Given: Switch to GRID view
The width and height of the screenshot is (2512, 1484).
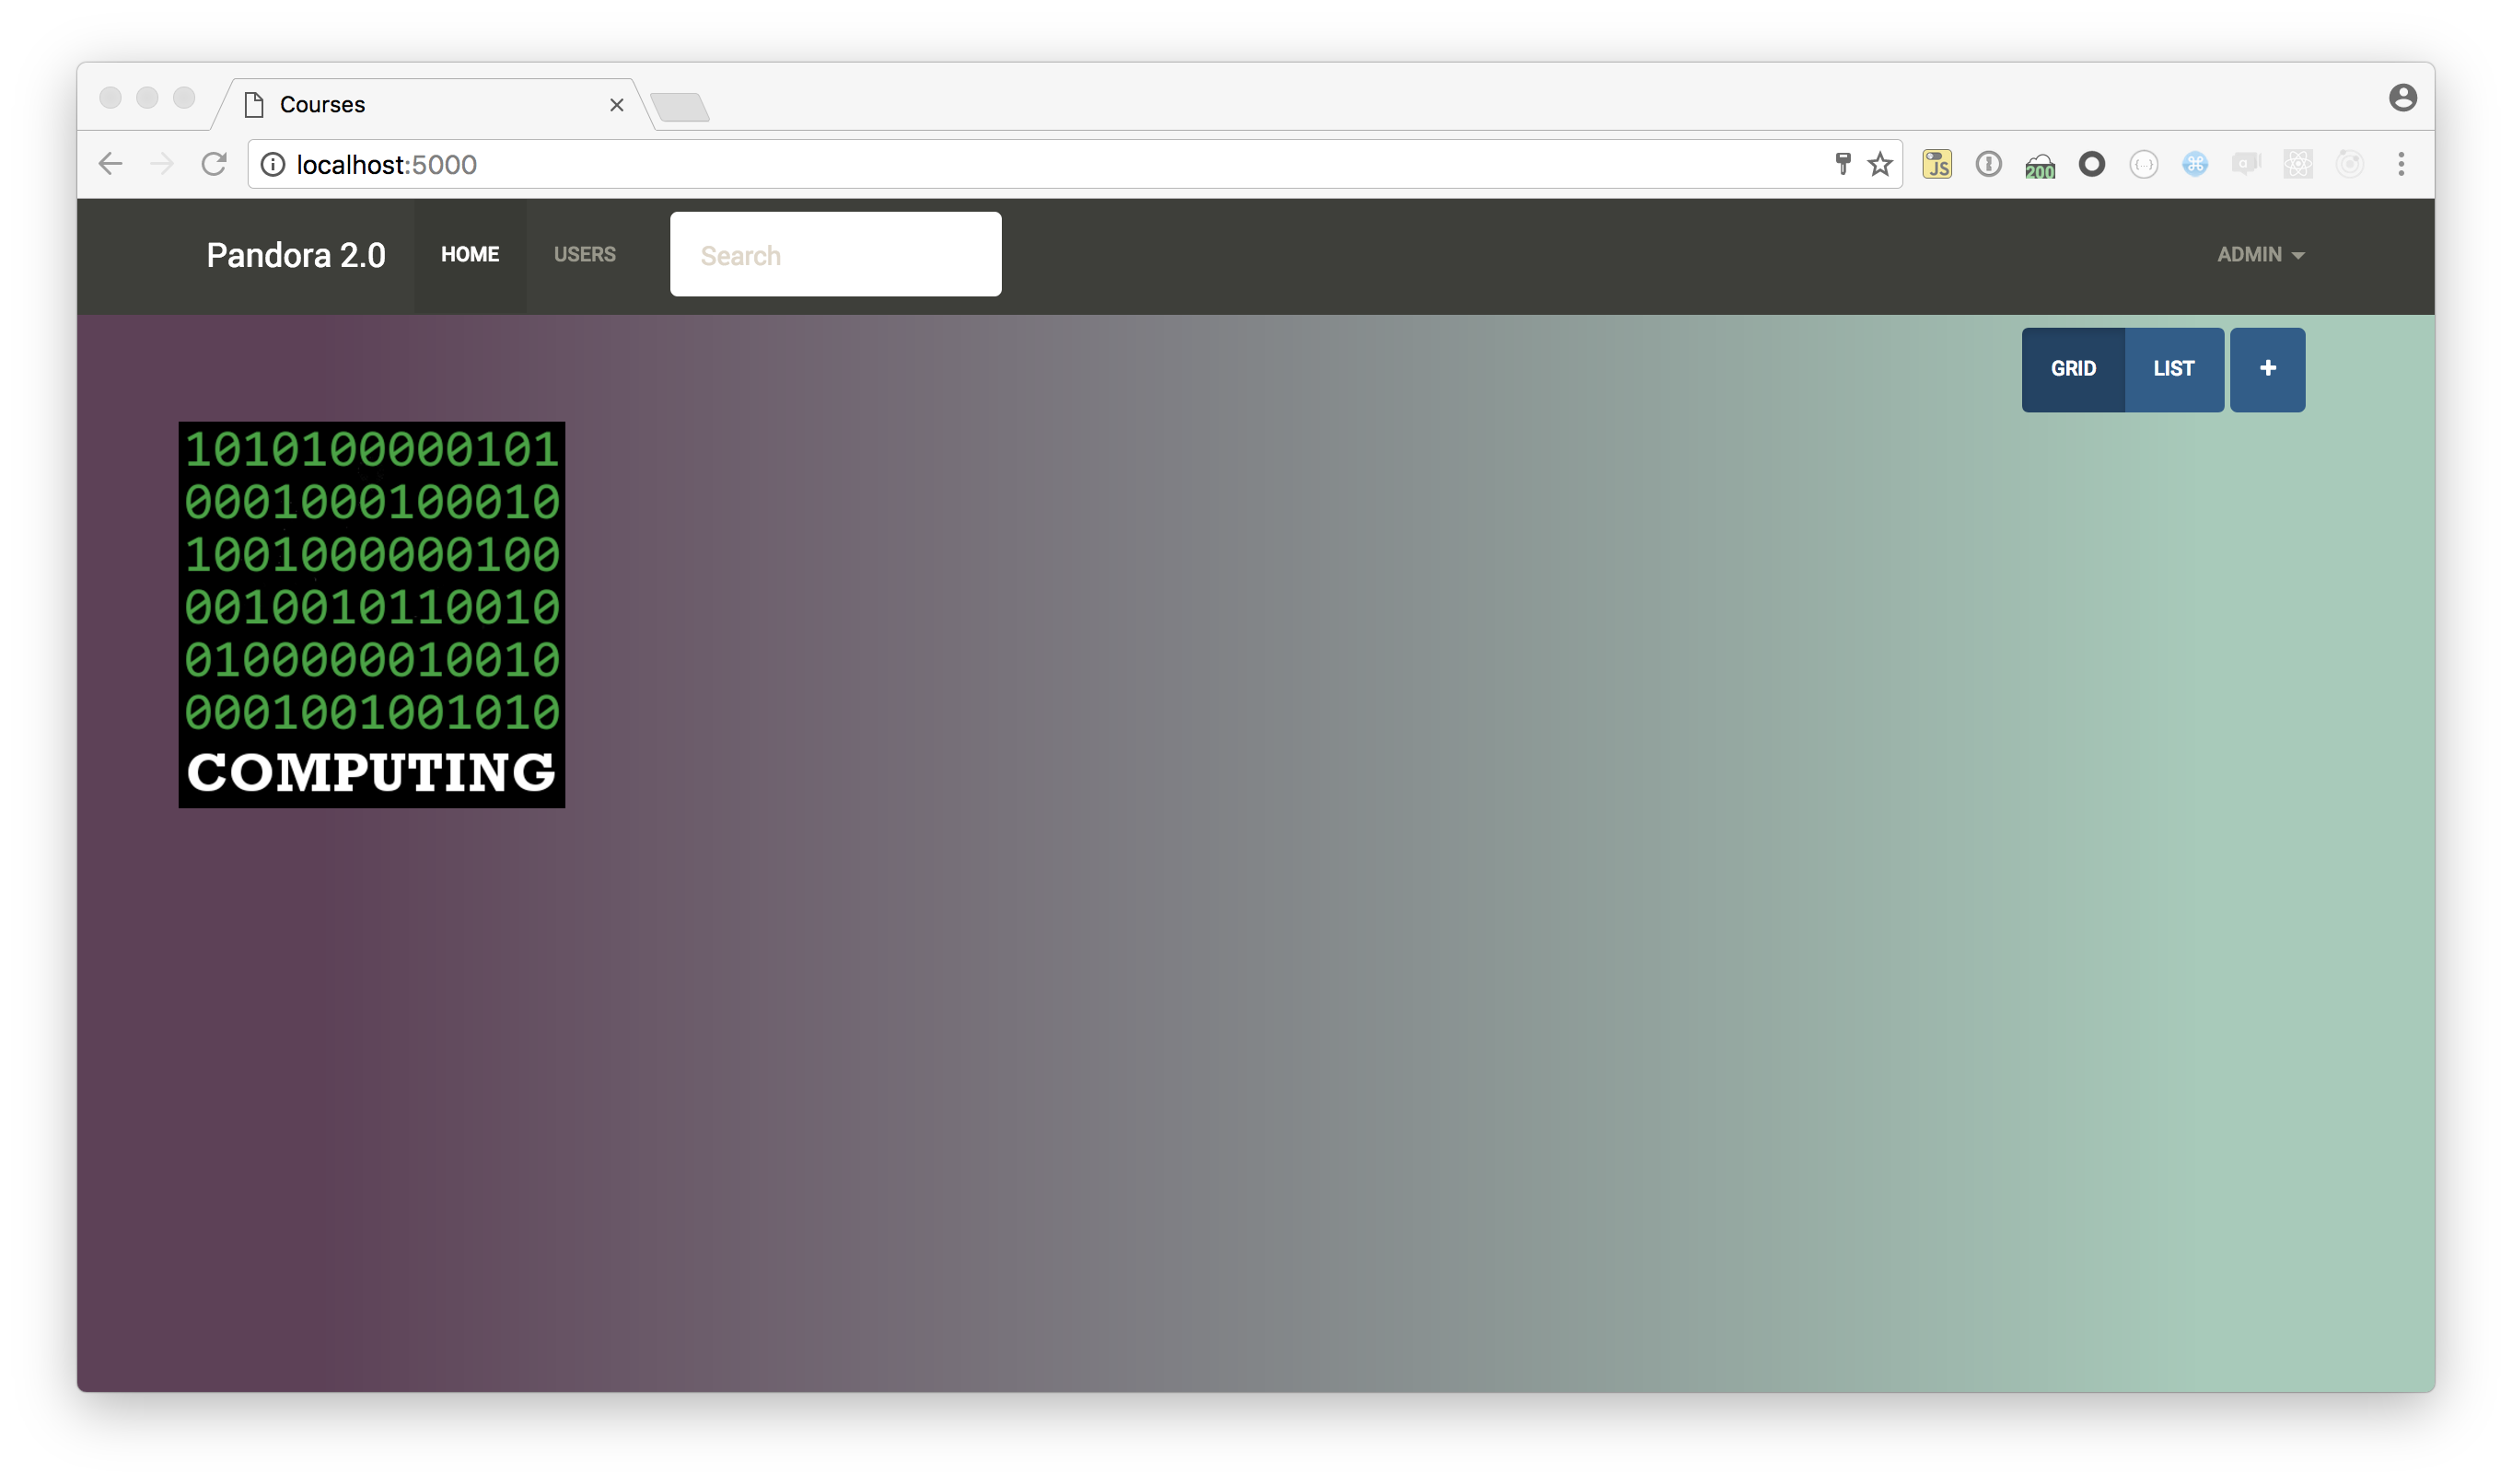Looking at the screenshot, I should tap(2073, 369).
